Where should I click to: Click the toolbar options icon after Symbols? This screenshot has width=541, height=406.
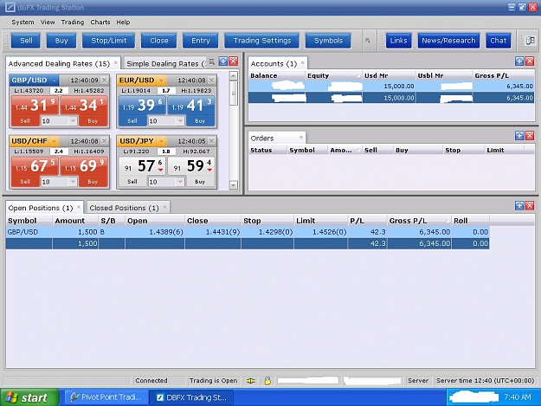tap(368, 41)
